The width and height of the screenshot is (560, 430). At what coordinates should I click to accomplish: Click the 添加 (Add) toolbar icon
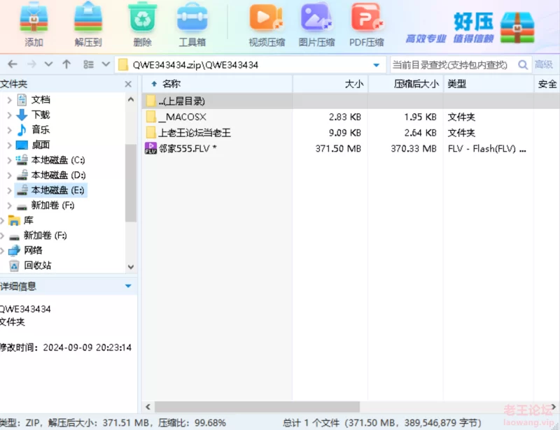pos(34,20)
